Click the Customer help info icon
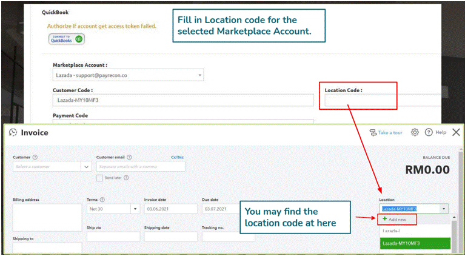The height and width of the screenshot is (256, 465). (x=35, y=157)
